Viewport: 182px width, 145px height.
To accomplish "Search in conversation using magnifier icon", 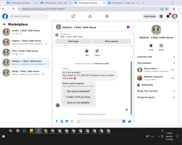I will click(161, 46).
